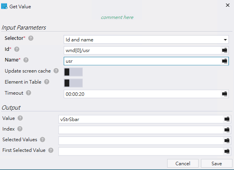The width and height of the screenshot is (234, 170).
Task: Click the Output section heading
Action: coord(11,108)
